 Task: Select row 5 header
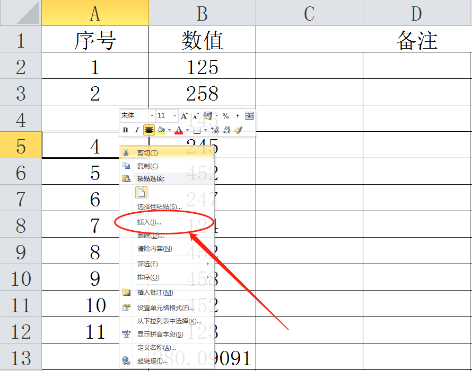click(21, 145)
